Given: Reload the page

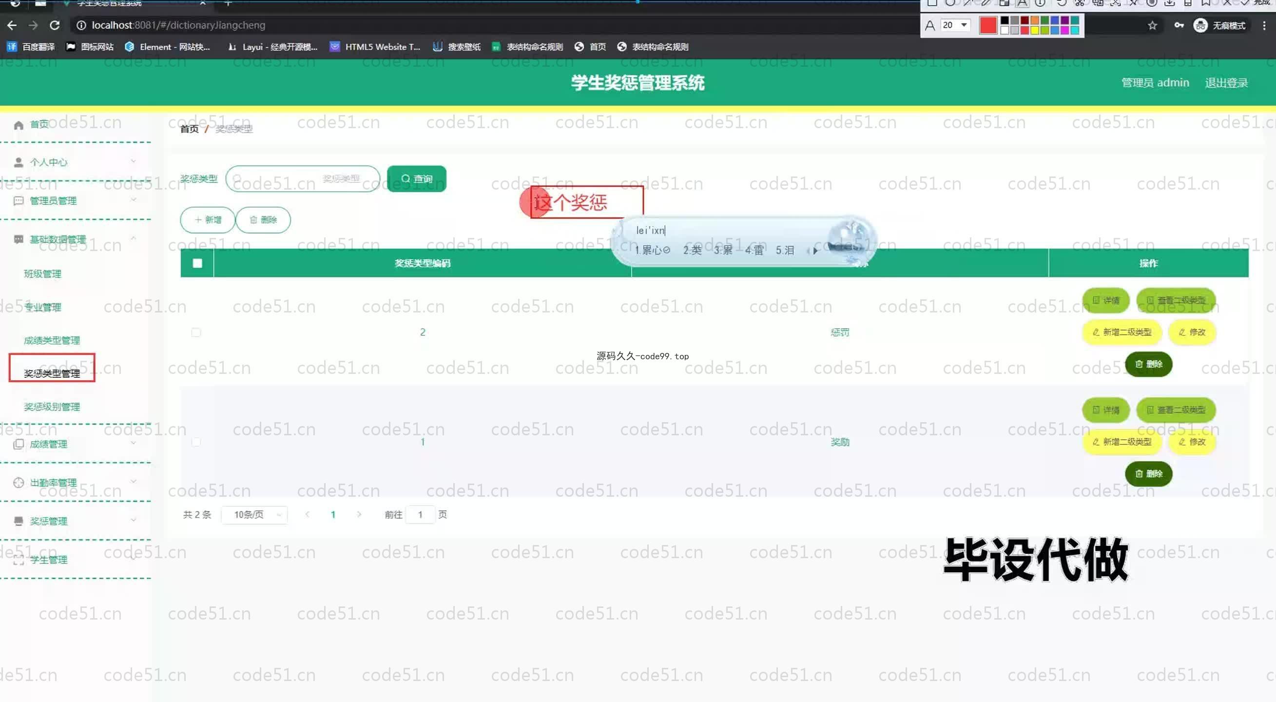Looking at the screenshot, I should click(55, 25).
